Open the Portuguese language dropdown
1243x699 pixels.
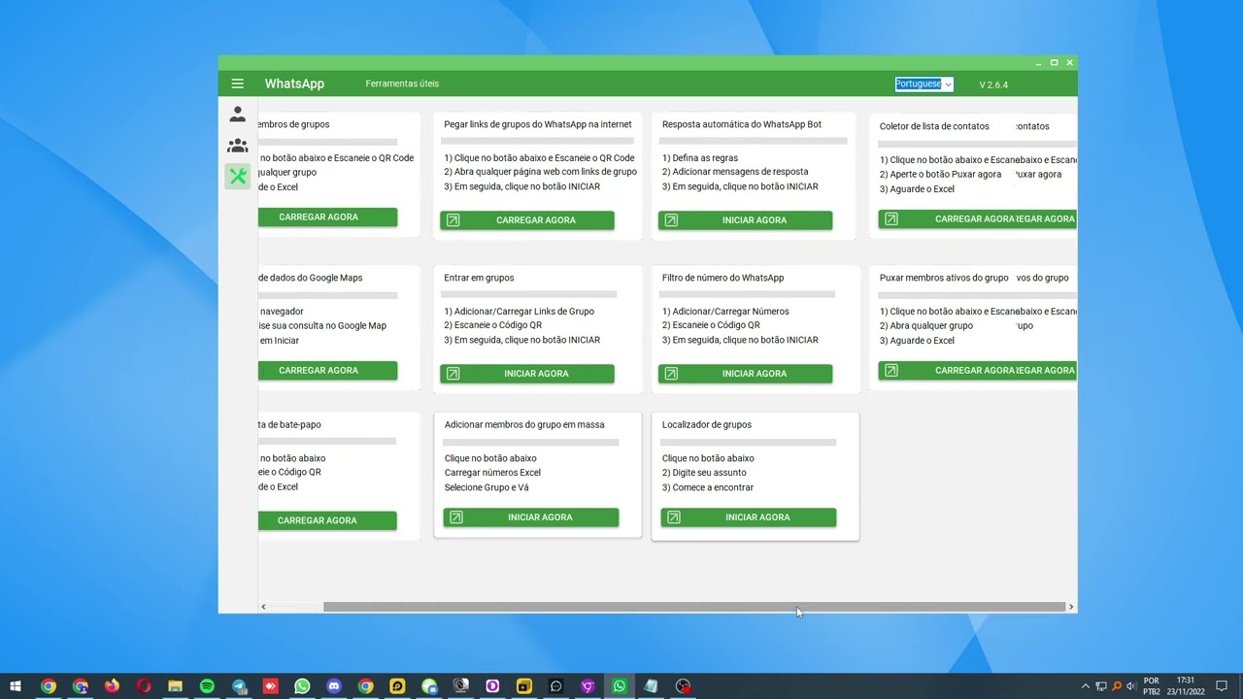click(924, 83)
